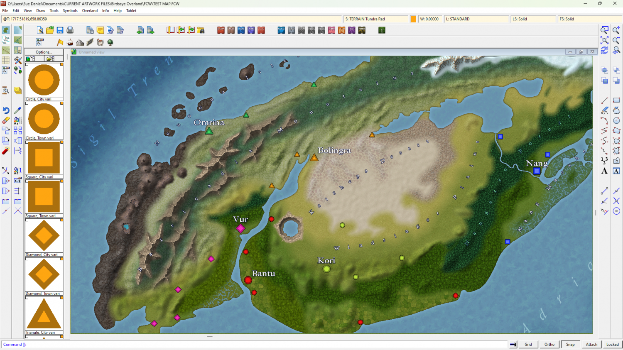Open the Overland menu

[x=90, y=11]
